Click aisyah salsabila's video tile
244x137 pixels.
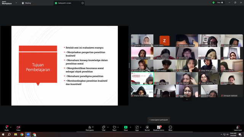209,78
